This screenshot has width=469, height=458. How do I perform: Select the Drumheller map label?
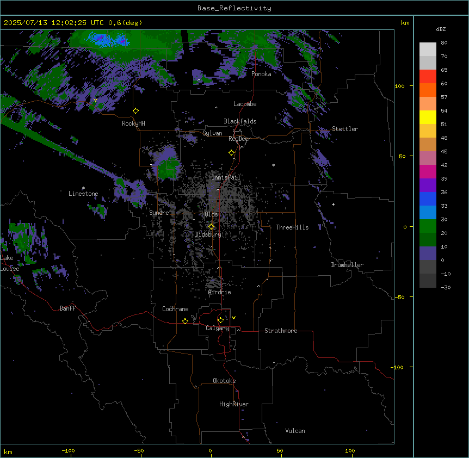[347, 265]
